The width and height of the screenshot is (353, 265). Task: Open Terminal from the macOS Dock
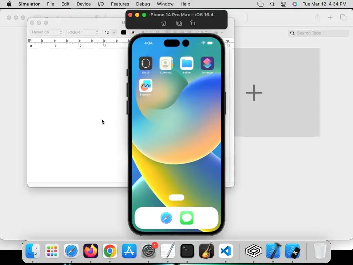click(x=187, y=251)
